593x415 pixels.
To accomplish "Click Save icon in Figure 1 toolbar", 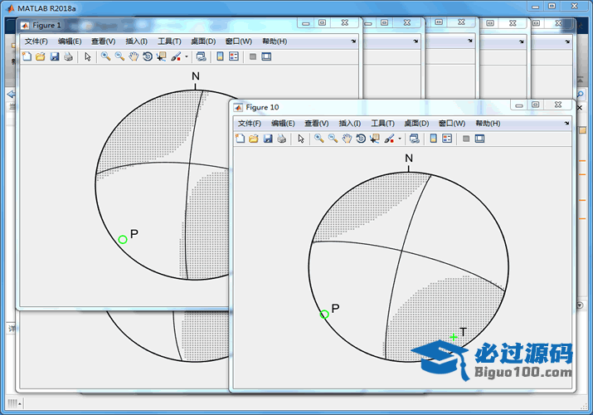I will (x=55, y=56).
